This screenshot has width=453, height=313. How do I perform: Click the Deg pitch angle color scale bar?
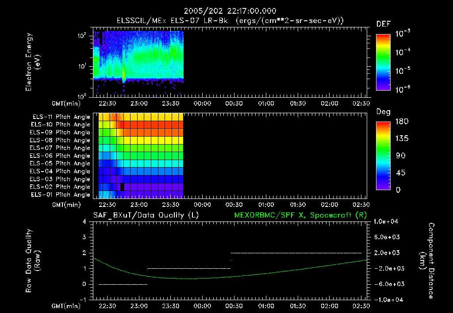(x=383, y=156)
